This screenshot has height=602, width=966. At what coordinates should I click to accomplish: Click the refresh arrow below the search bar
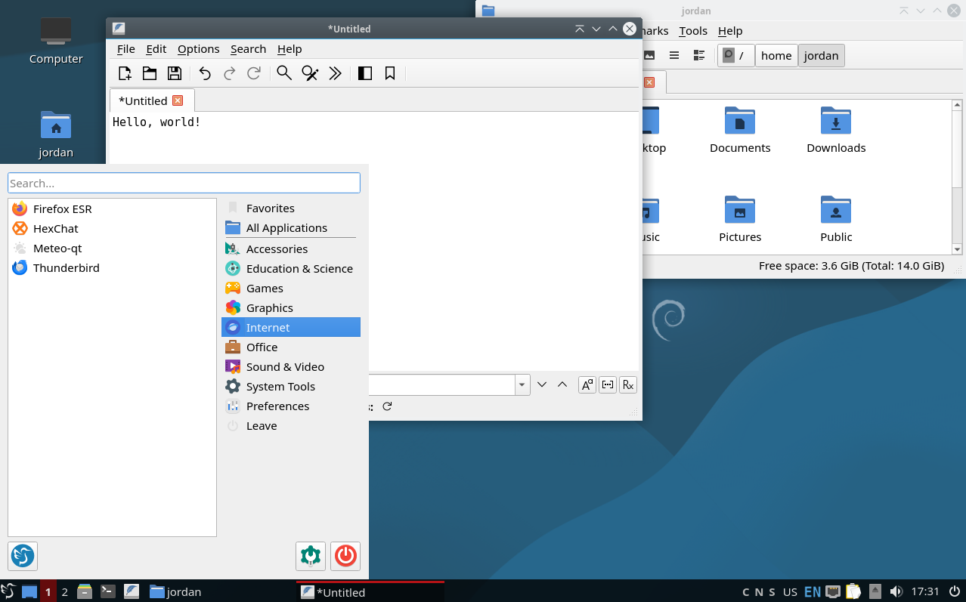pyautogui.click(x=387, y=406)
